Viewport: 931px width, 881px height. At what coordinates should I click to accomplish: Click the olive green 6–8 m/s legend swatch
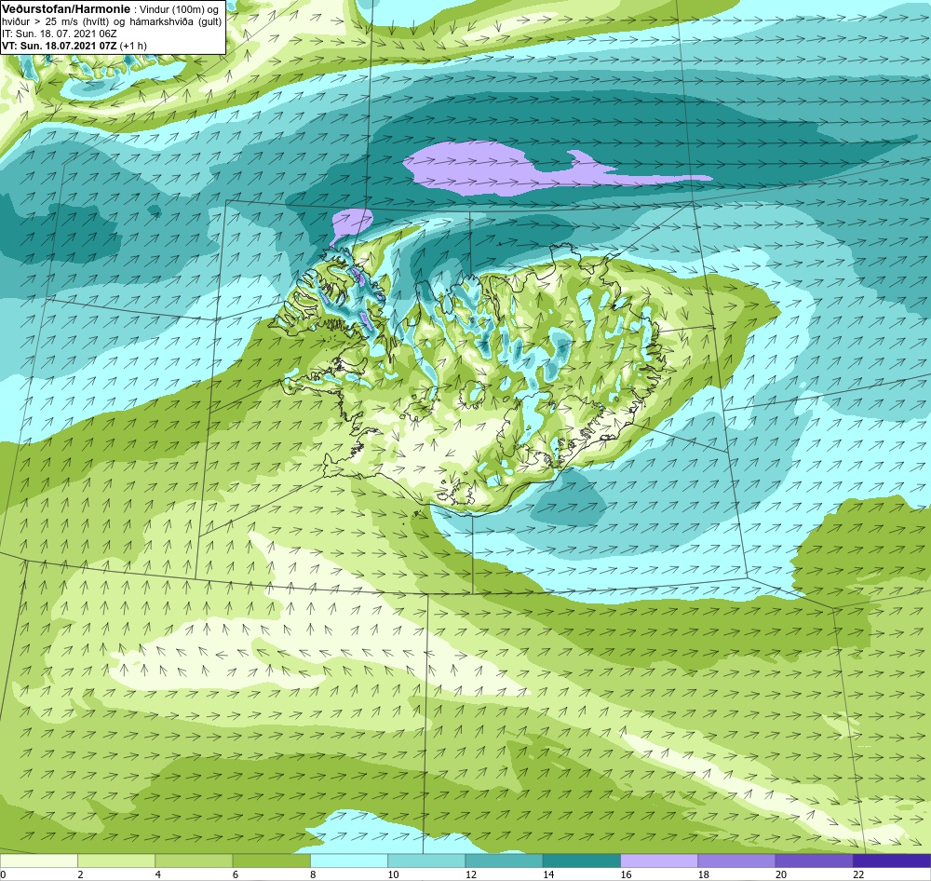tap(271, 861)
